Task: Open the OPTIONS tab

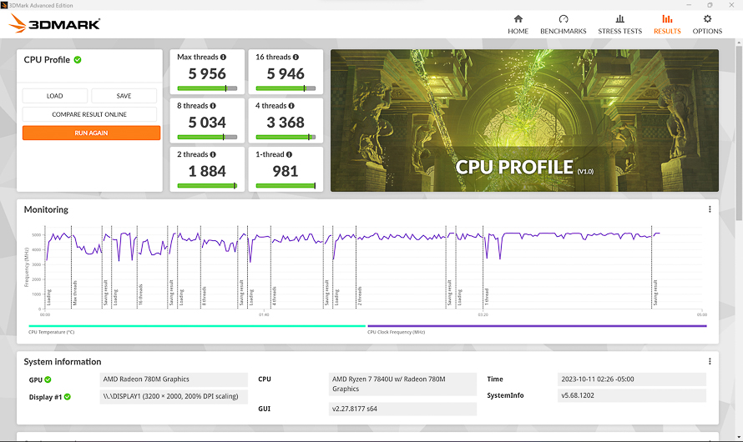Action: (707, 25)
